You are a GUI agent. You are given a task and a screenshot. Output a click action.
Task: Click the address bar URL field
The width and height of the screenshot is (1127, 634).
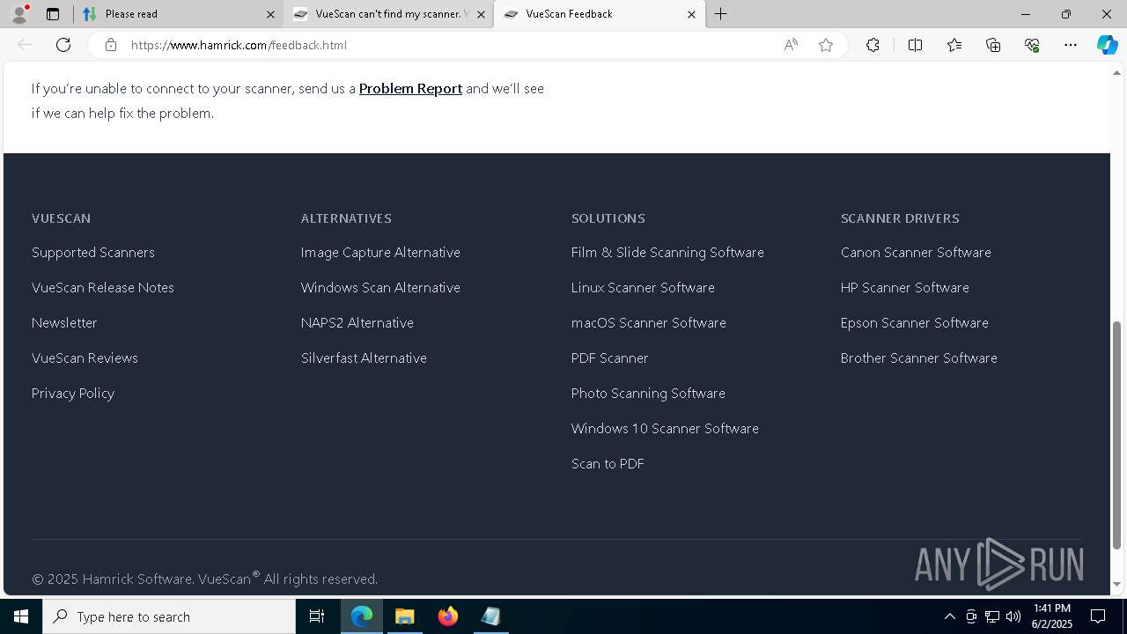point(449,45)
